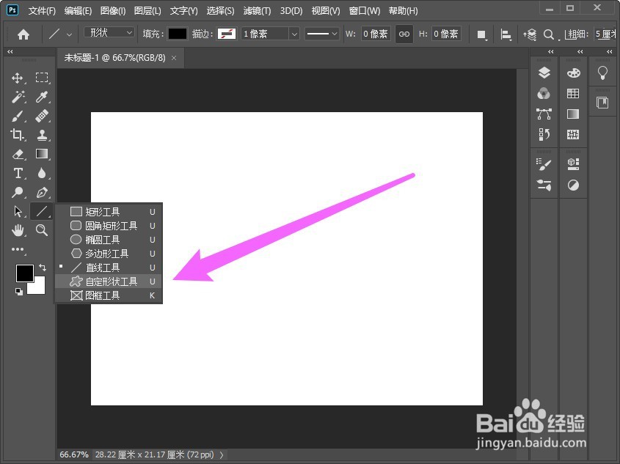
Task: Reset to default foreground/background colors
Action: point(18,292)
